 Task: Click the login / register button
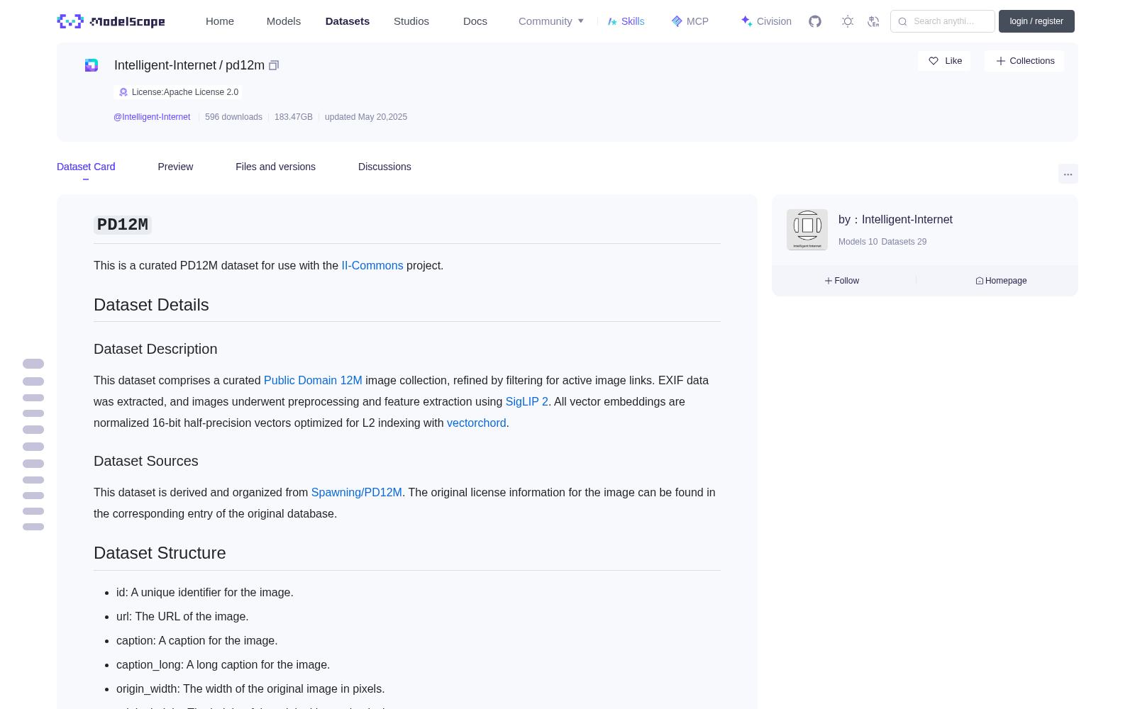1036,21
